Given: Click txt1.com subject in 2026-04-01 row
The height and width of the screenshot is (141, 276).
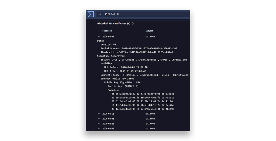Looking at the screenshot, I should coord(150,37).
